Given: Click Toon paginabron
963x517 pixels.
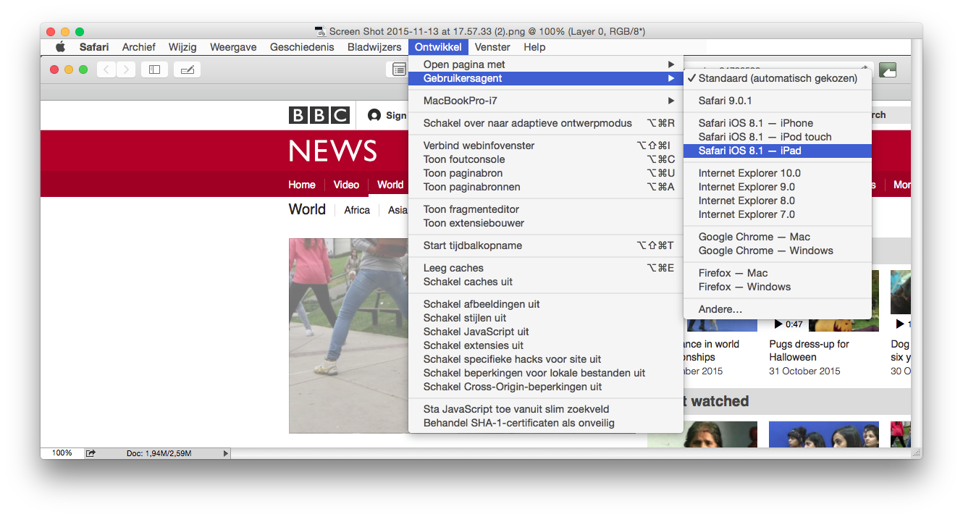Looking at the screenshot, I should (546, 173).
